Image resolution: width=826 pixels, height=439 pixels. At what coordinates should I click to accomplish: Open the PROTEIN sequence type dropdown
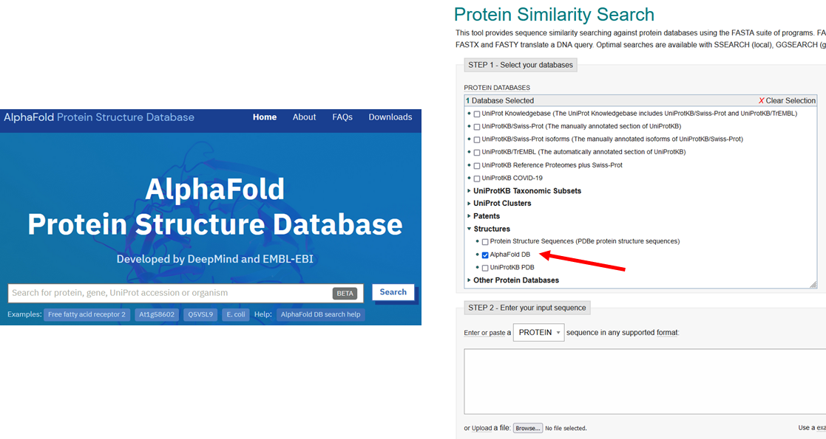(x=538, y=333)
